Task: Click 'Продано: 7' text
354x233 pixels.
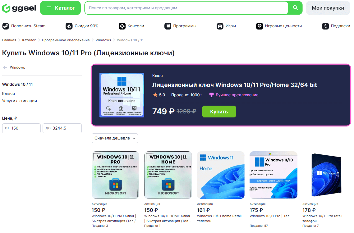Action: click(311, 226)
